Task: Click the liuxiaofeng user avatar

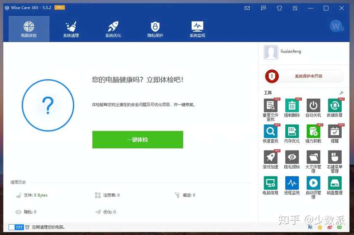Action: (271, 52)
